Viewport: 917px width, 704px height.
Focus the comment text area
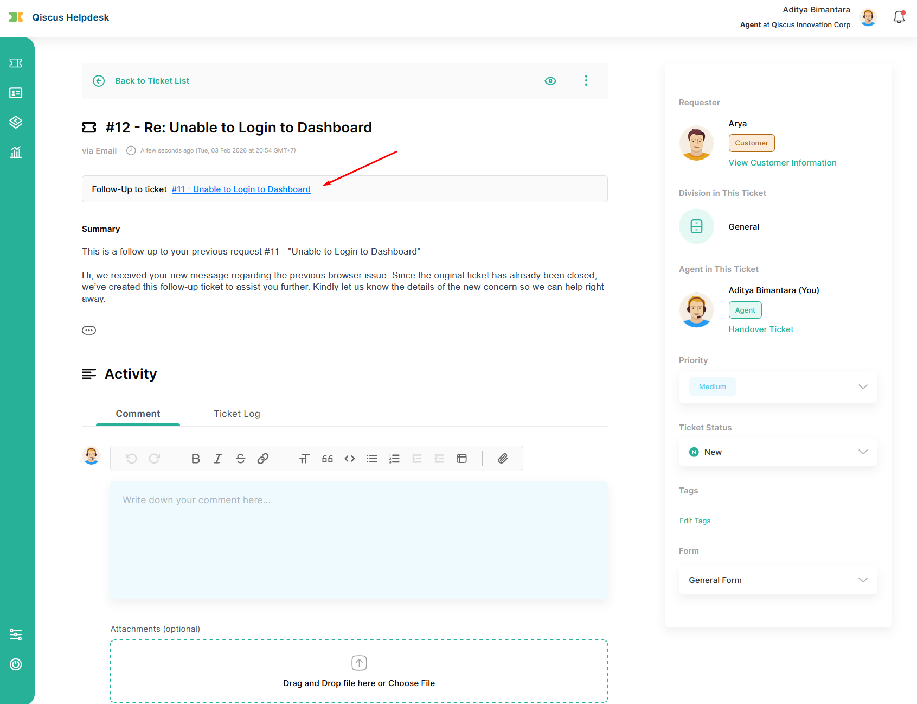(359, 540)
